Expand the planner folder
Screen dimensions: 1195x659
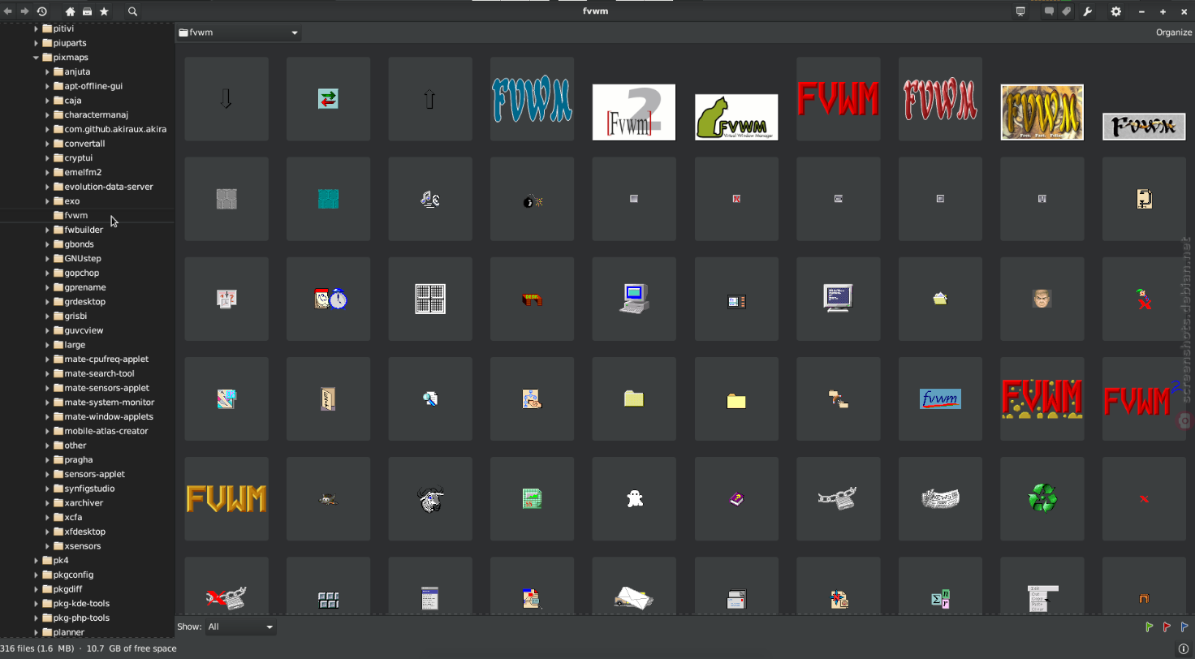click(x=36, y=632)
